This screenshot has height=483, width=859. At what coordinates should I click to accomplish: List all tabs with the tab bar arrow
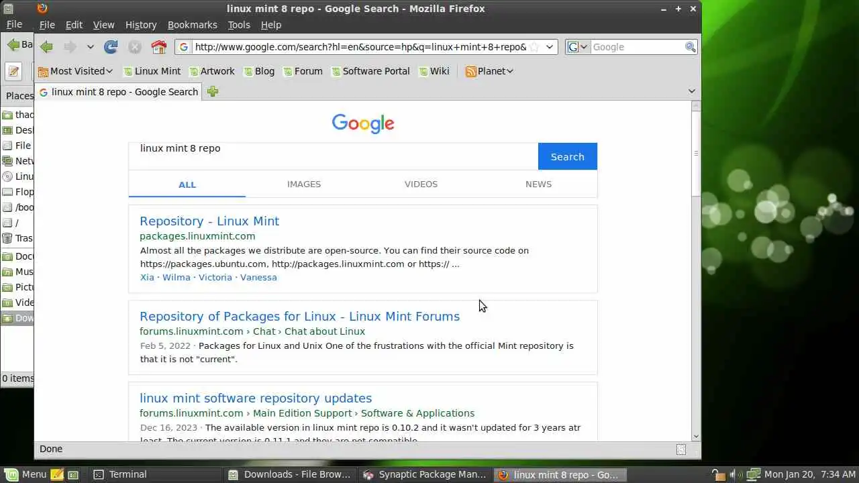coord(692,91)
